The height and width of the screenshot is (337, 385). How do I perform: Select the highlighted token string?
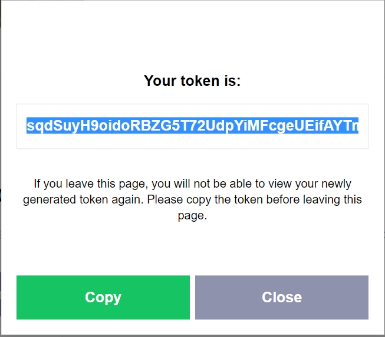[x=192, y=126]
